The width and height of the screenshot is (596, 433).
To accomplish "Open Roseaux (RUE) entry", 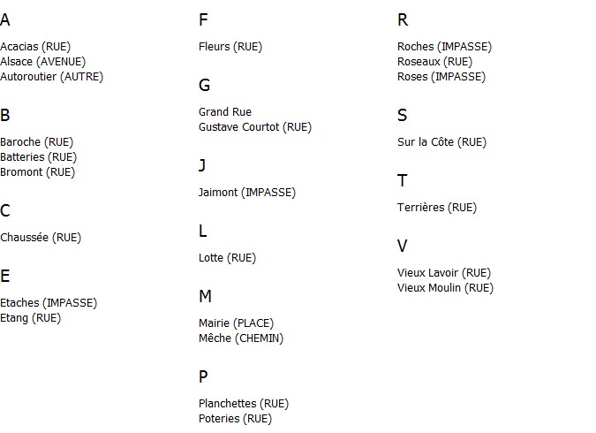I will 434,62.
